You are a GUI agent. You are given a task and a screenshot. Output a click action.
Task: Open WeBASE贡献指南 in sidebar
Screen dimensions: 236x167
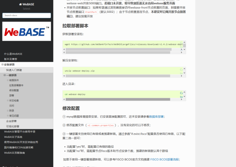pyautogui.click(x=15, y=153)
